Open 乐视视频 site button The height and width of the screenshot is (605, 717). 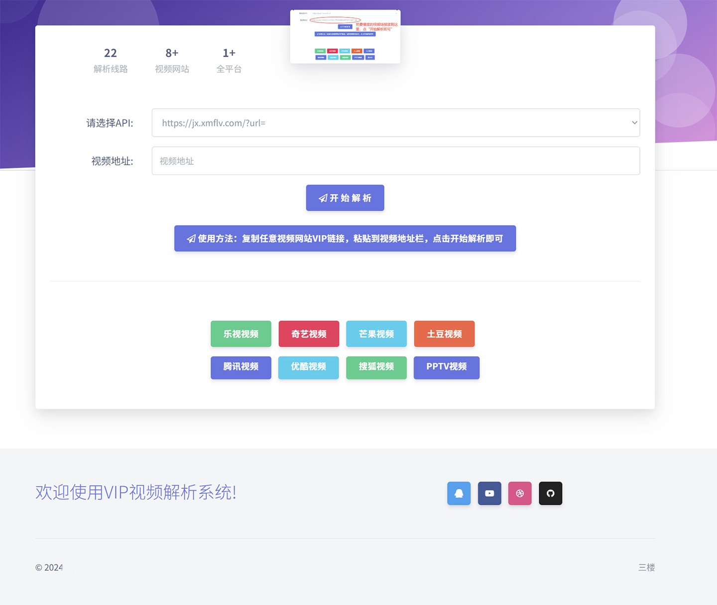coord(241,334)
